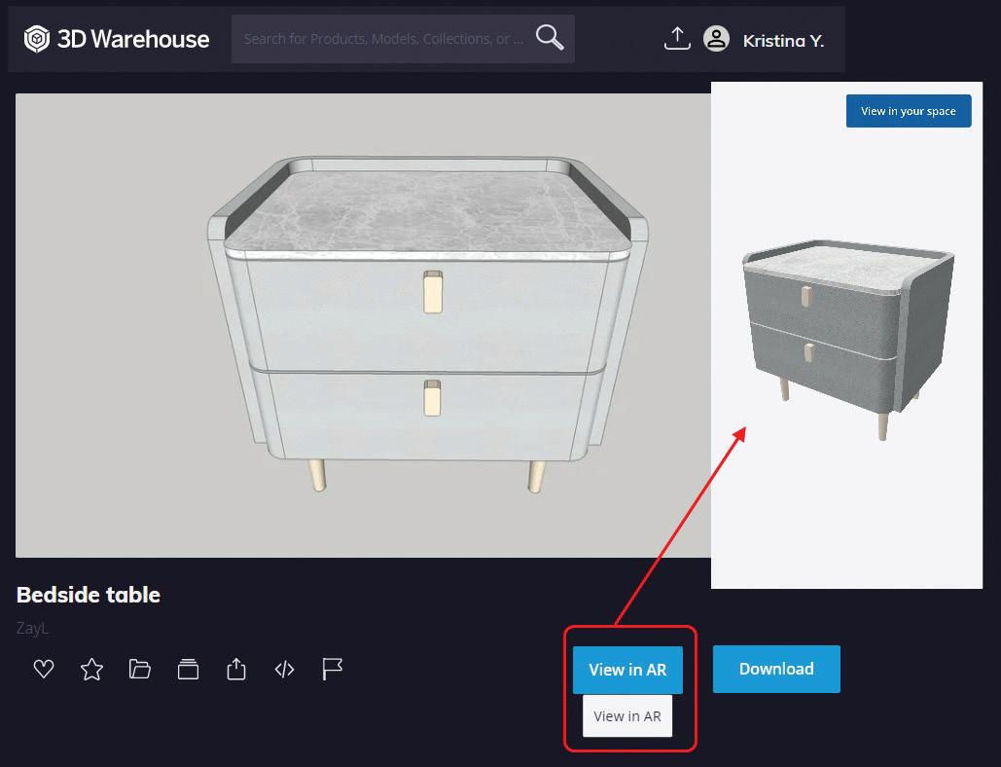Click the Download button
1001x767 pixels.
pyautogui.click(x=776, y=669)
